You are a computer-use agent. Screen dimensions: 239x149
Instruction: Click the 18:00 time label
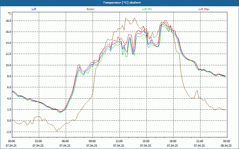(173, 141)
